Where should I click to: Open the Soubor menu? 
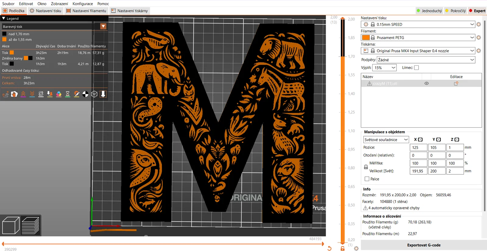[x=8, y=4]
